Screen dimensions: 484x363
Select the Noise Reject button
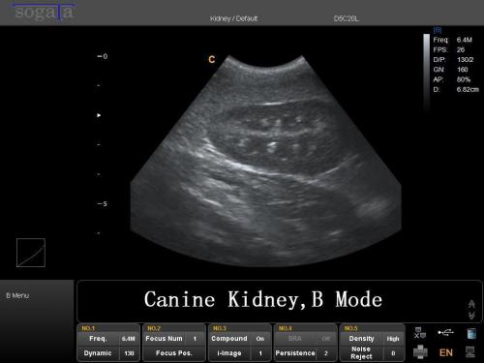pyautogui.click(x=361, y=353)
